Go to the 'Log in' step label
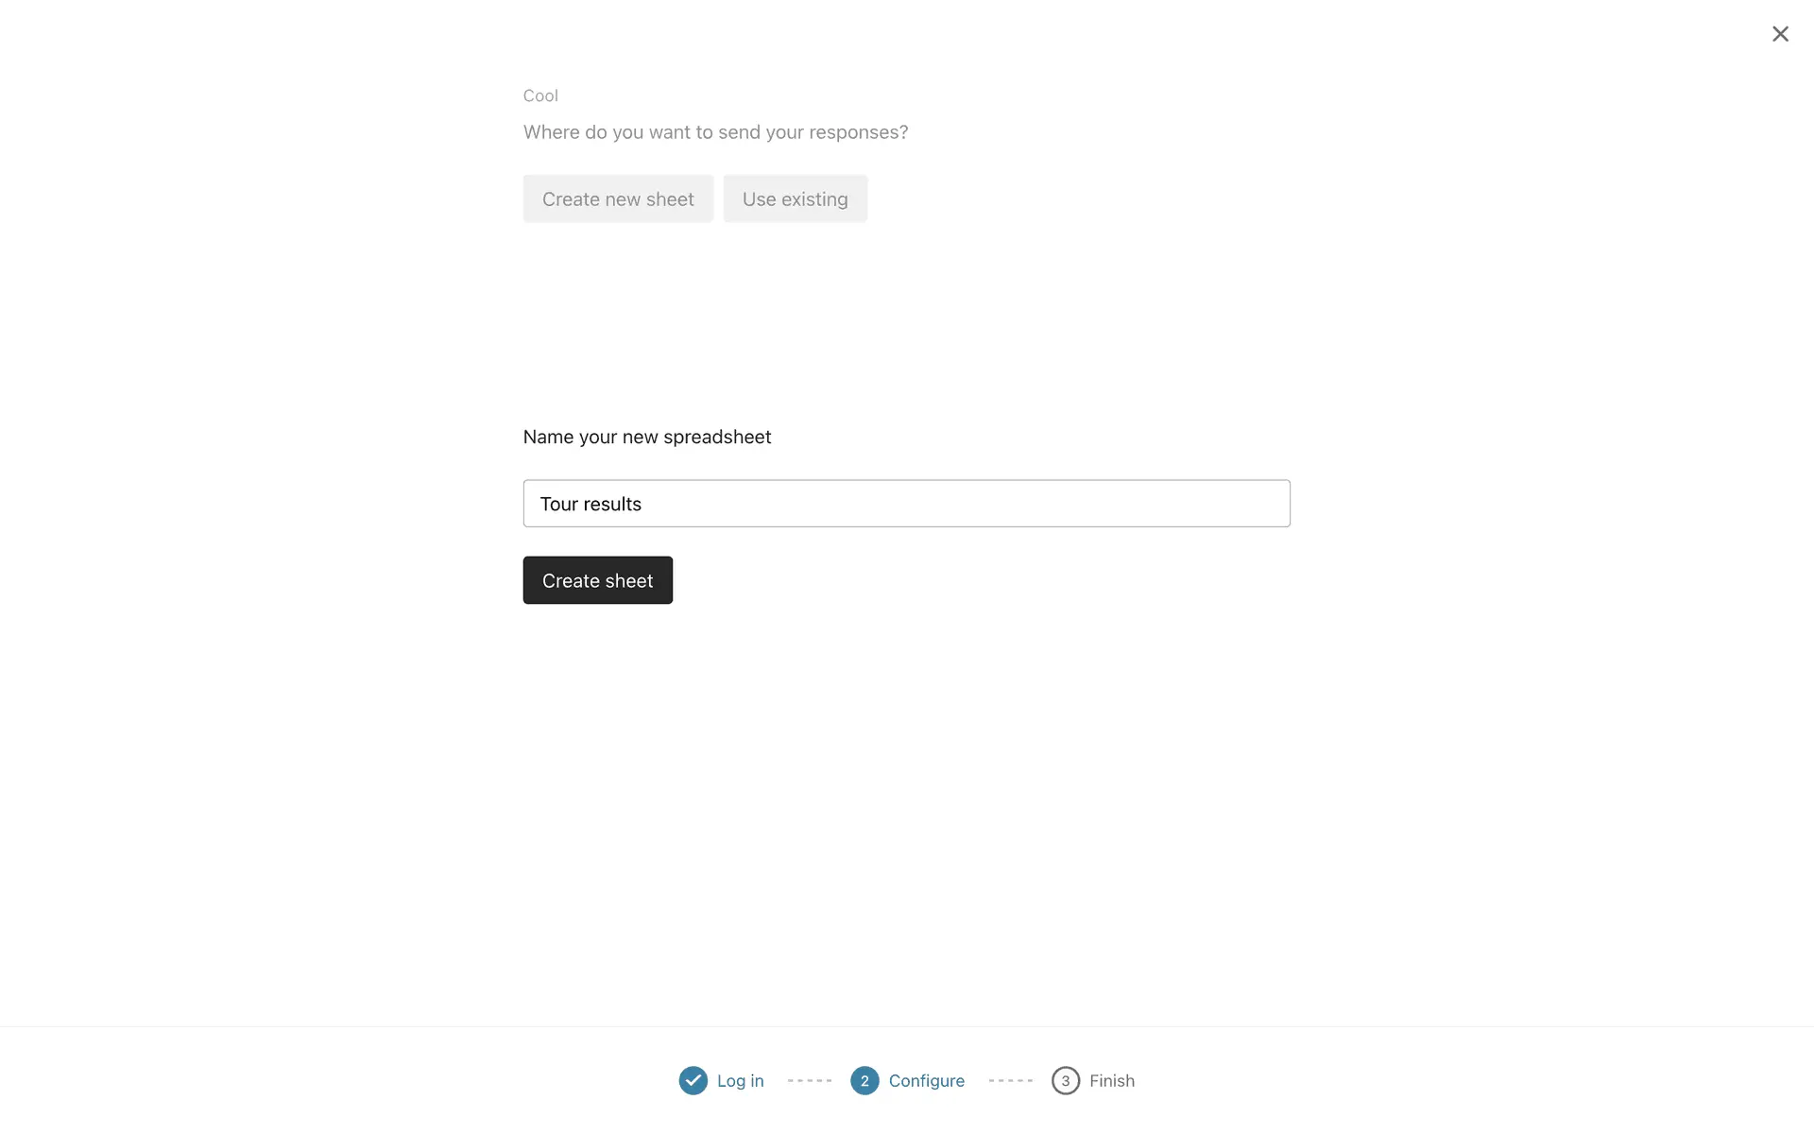Screen dimensions: 1814x1134 [x=740, y=1080]
